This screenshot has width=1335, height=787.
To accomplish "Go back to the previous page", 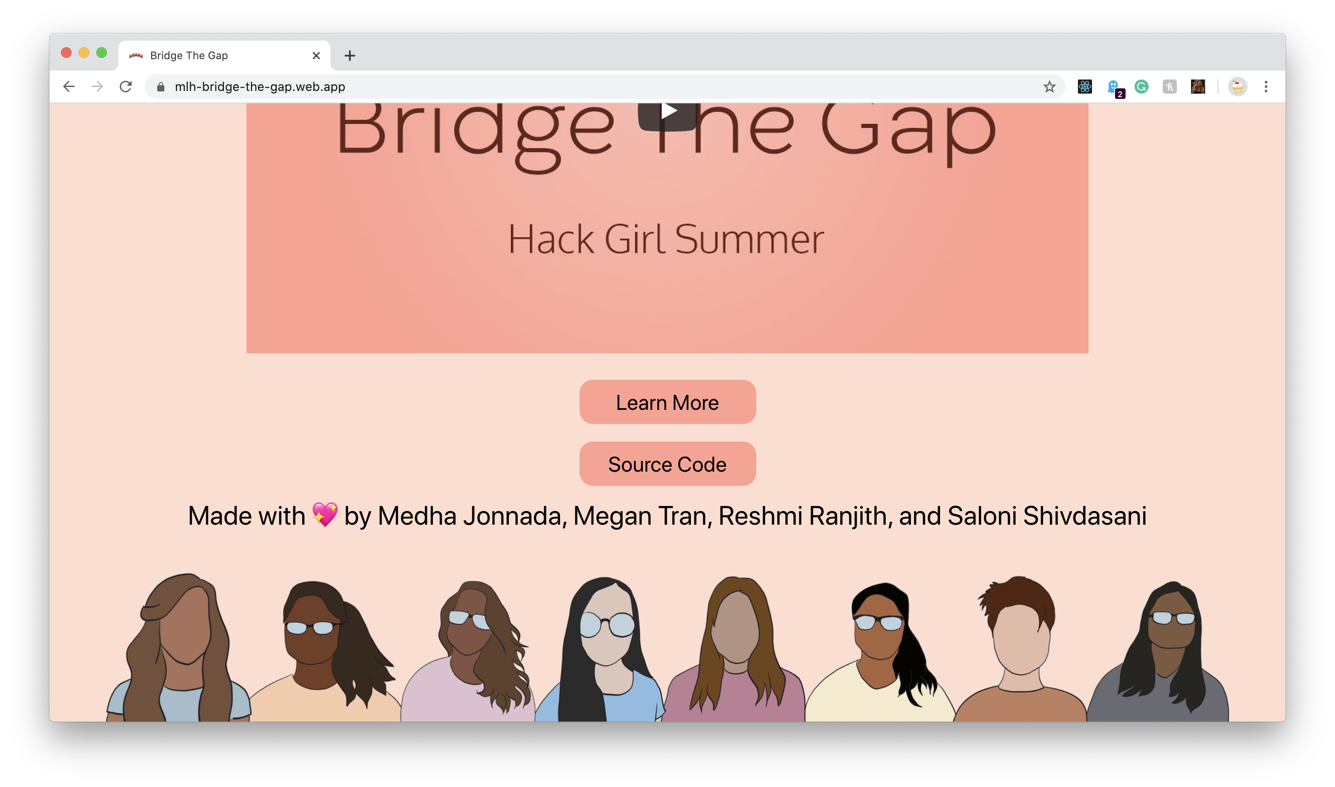I will click(x=69, y=87).
